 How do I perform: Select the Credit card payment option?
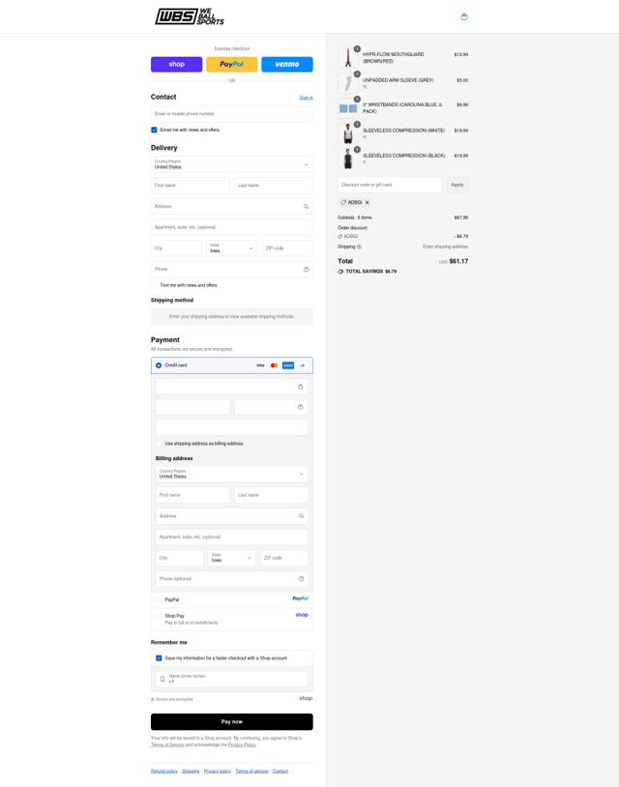point(159,365)
